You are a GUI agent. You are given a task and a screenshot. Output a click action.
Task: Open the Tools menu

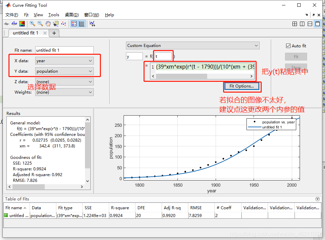point(54,15)
